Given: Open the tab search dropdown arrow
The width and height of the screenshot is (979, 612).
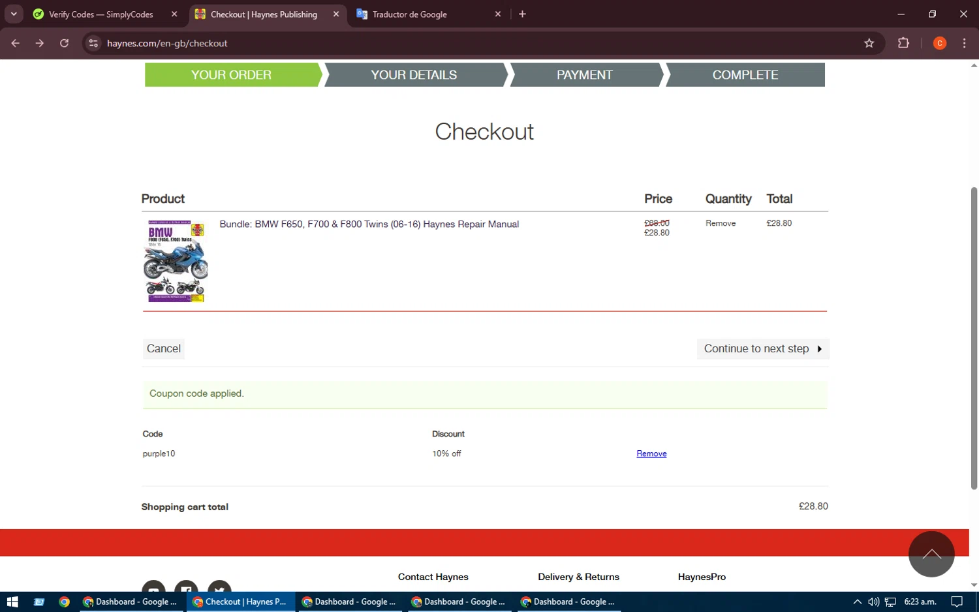Looking at the screenshot, I should pos(14,14).
